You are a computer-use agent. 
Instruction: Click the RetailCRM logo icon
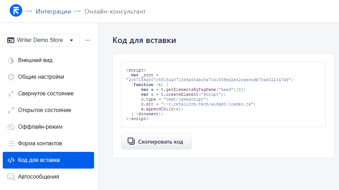tap(16, 11)
